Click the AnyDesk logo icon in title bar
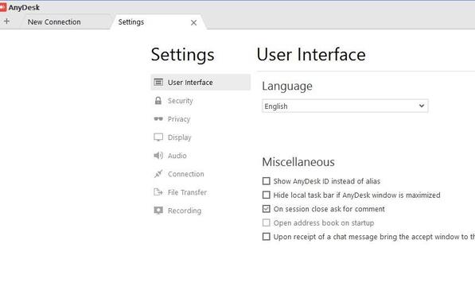 point(2,7)
